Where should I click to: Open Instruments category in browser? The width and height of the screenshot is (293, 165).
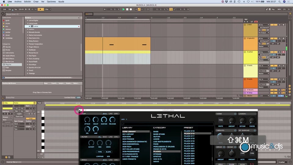tap(9, 53)
